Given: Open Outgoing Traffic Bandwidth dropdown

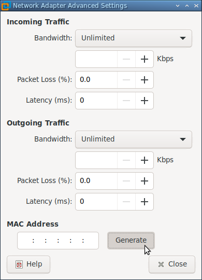Looking at the screenshot, I should 134,139.
